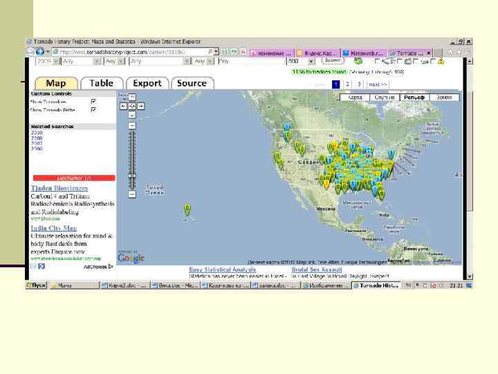Image resolution: width=498 pixels, height=374 pixels.
Task: Click the Submit button
Action: [333, 60]
